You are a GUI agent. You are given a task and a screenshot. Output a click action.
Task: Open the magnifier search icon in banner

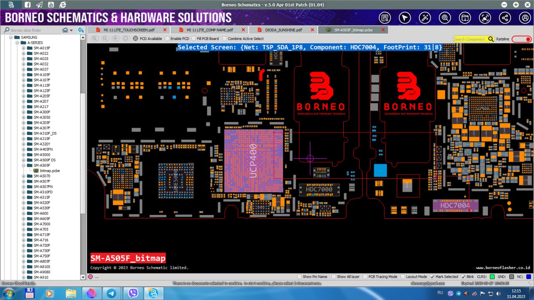[x=445, y=18]
